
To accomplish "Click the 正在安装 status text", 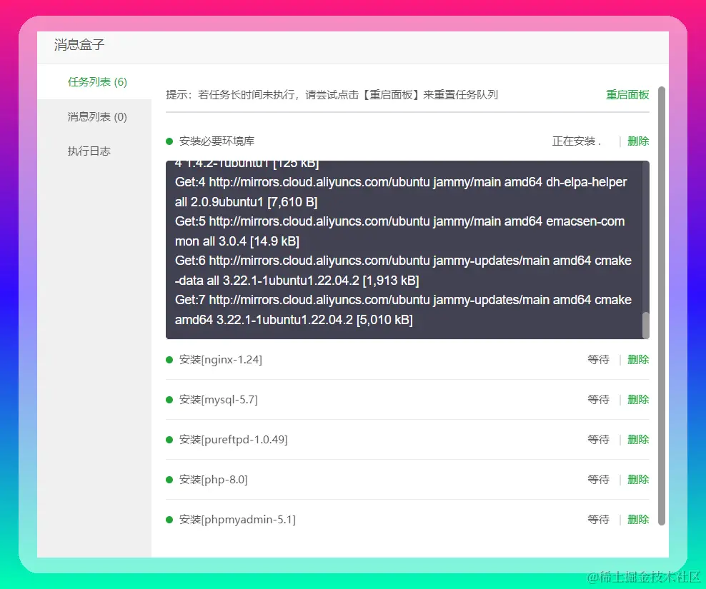I will click(x=577, y=141).
